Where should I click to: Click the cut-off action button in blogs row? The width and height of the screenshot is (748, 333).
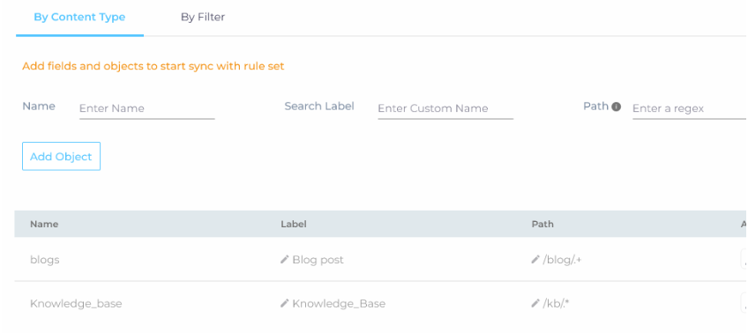[x=744, y=260]
